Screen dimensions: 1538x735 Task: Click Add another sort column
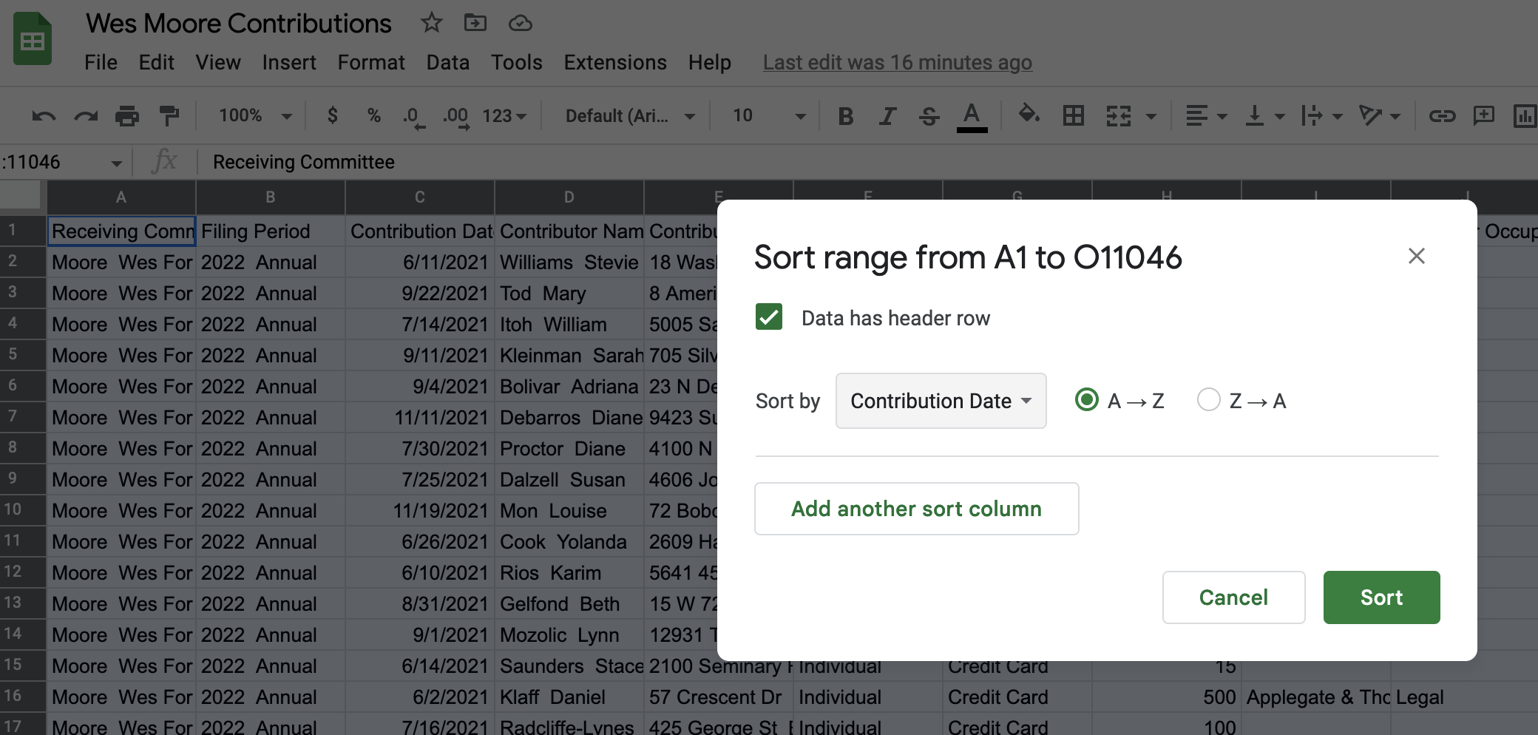coord(917,509)
